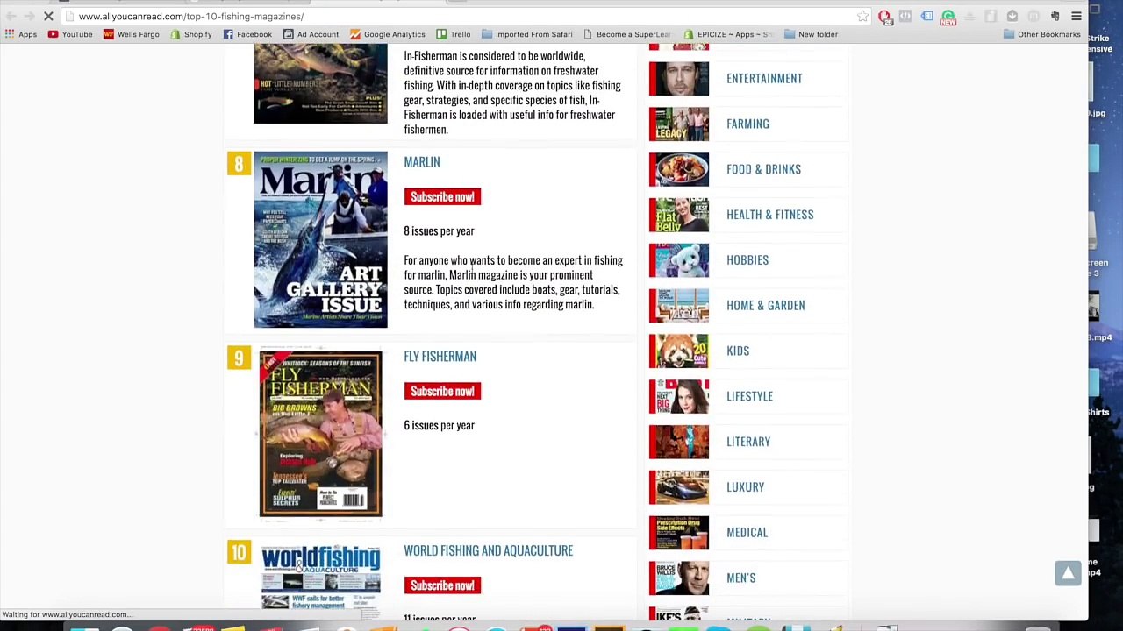Viewport: 1123px width, 631px height.
Task: Click the Entertainment category thumbnail
Action: click(x=679, y=79)
